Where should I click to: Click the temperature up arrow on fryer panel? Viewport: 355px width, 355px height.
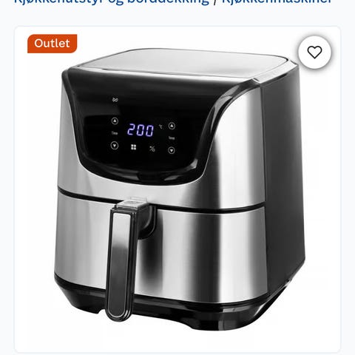click(172, 126)
